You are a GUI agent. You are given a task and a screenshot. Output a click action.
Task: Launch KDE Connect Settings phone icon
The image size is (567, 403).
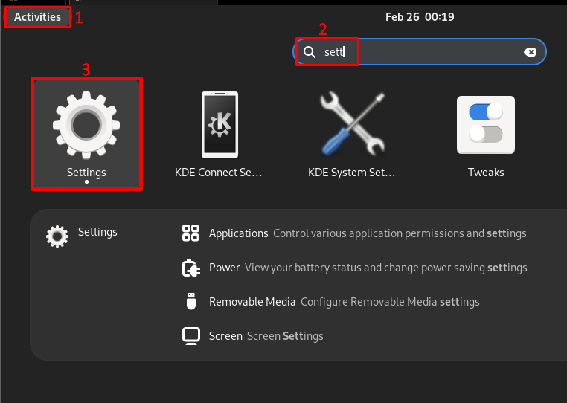tap(220, 125)
